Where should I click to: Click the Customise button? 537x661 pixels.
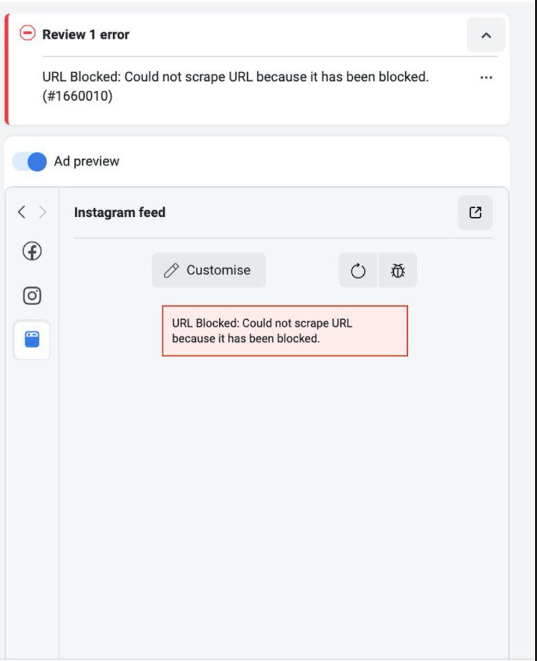(x=209, y=270)
